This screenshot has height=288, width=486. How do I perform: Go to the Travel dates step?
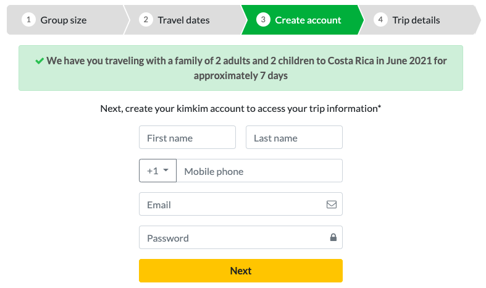click(183, 20)
